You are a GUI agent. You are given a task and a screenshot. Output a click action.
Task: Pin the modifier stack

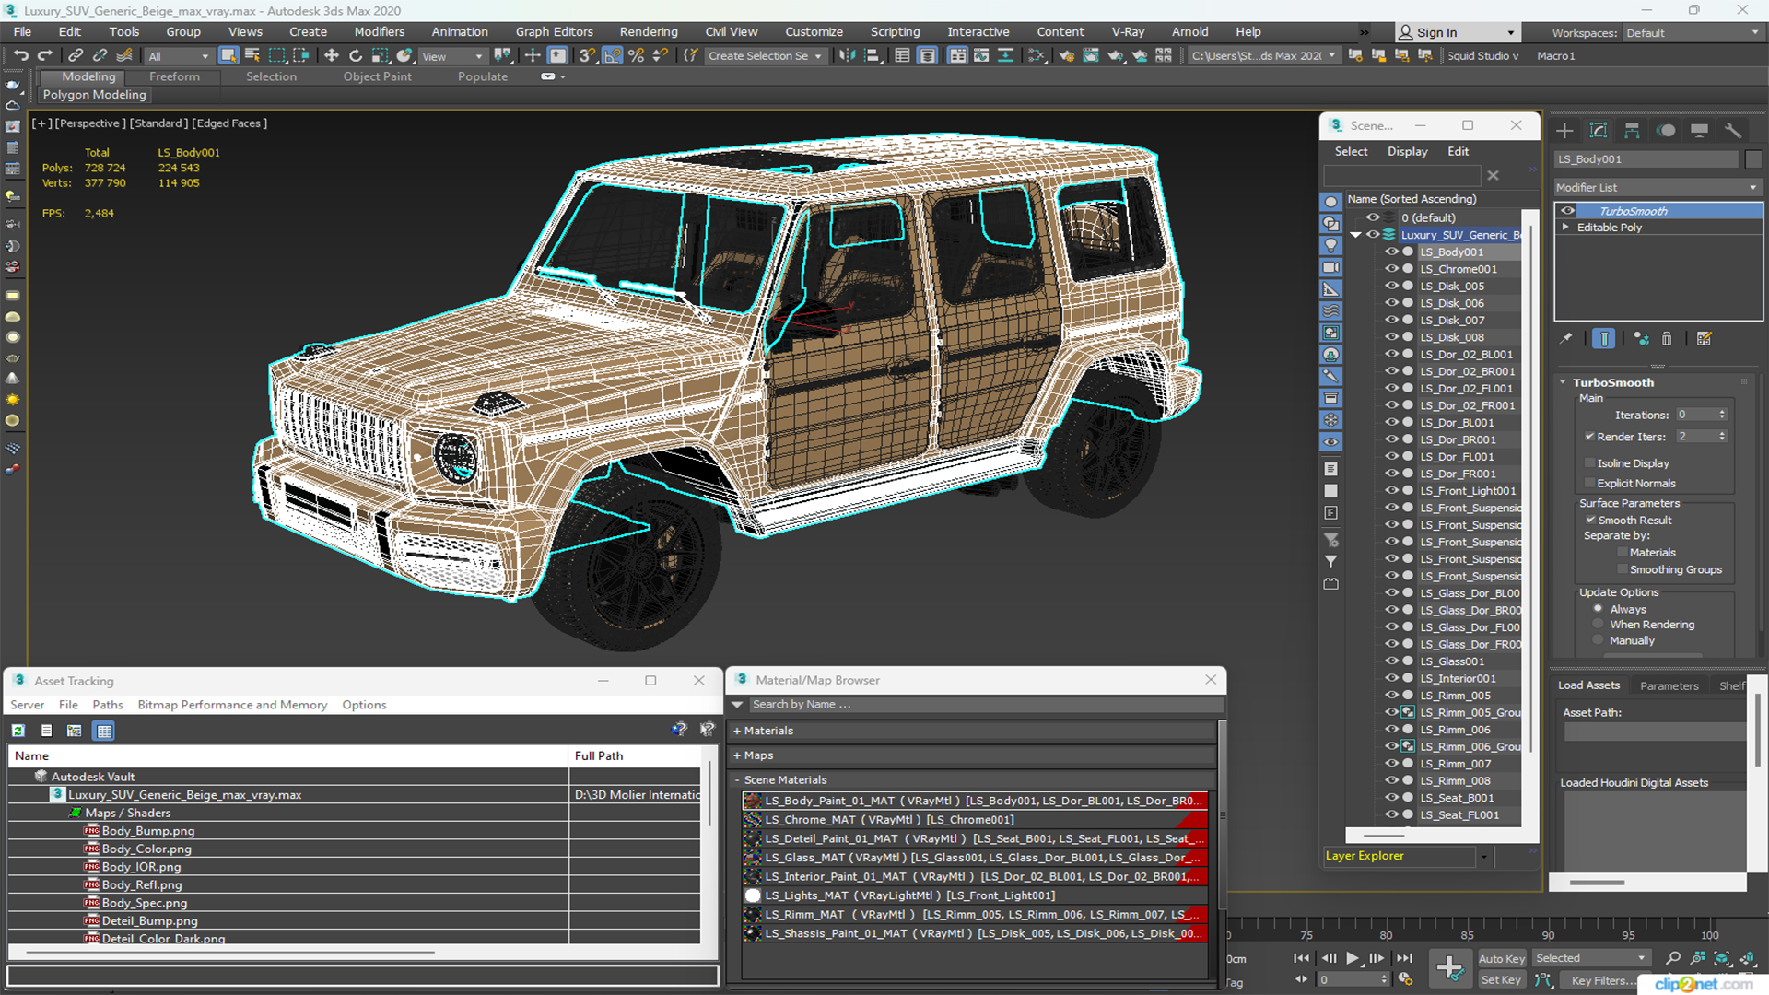coord(1566,339)
